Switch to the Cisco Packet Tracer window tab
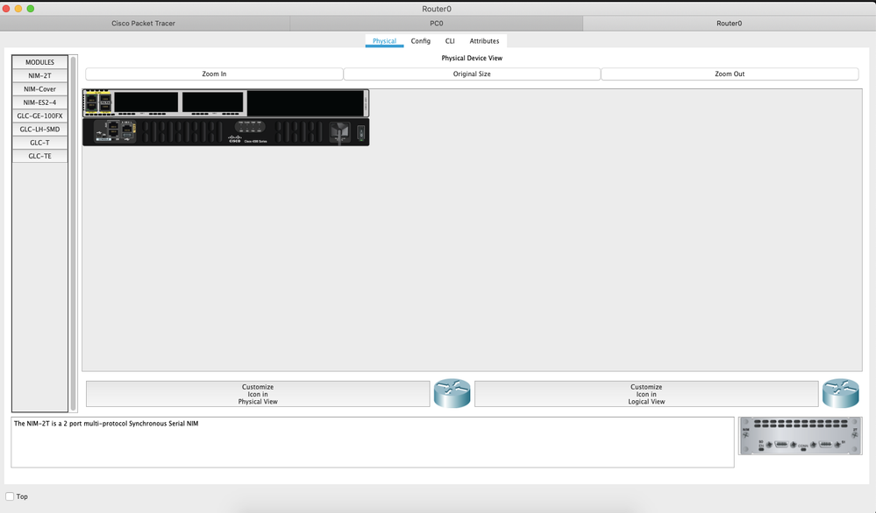This screenshot has width=876, height=513. [x=144, y=24]
